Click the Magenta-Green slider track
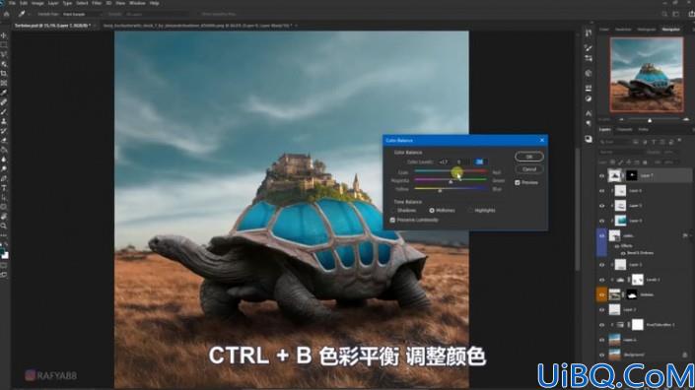Screen dimensions: 695x390 point(451,180)
